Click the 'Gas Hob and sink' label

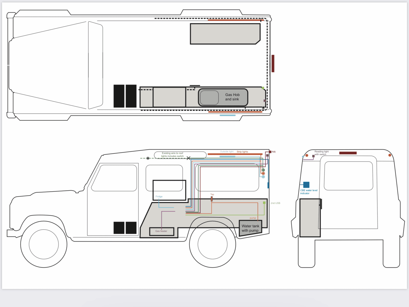pos(232,97)
